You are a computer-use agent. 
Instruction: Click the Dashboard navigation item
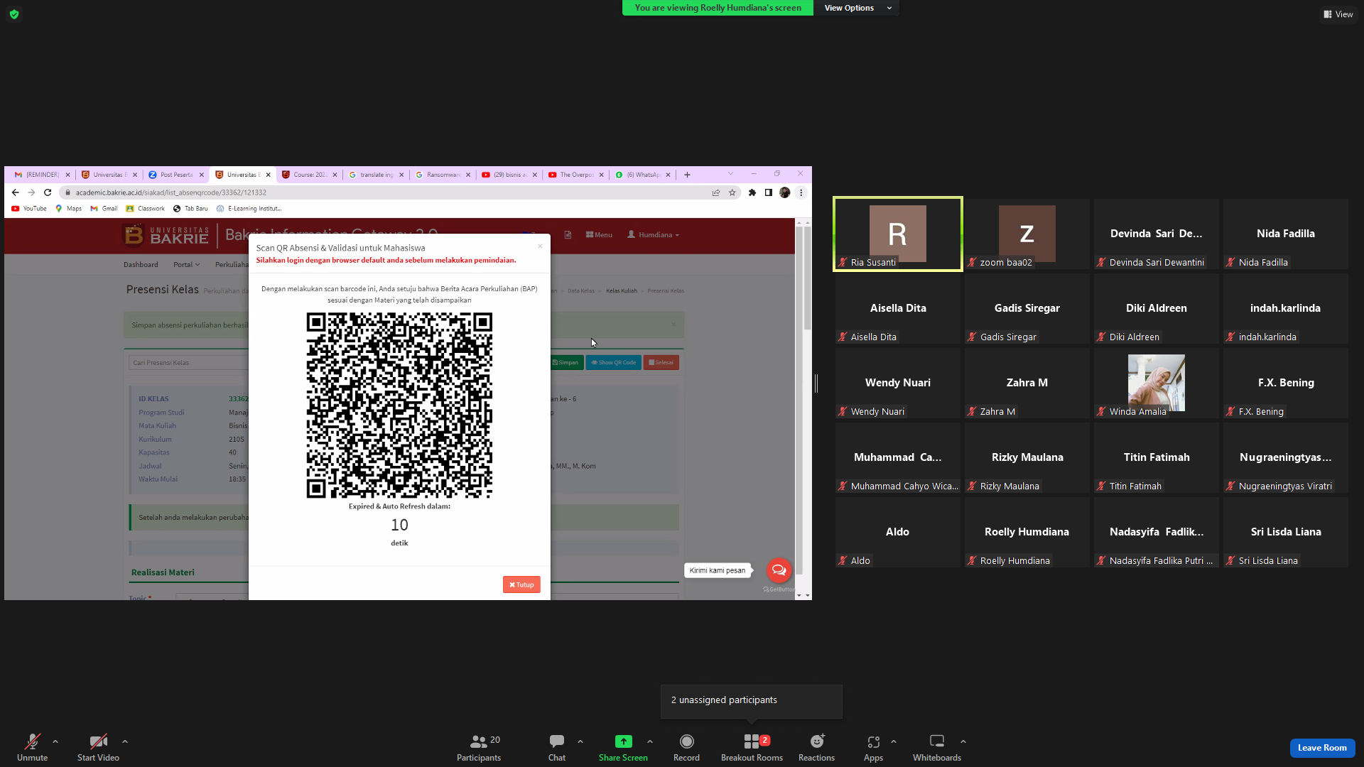(x=141, y=265)
